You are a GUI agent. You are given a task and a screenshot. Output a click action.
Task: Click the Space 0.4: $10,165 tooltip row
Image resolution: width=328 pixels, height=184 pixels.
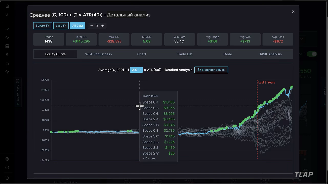(x=158, y=102)
